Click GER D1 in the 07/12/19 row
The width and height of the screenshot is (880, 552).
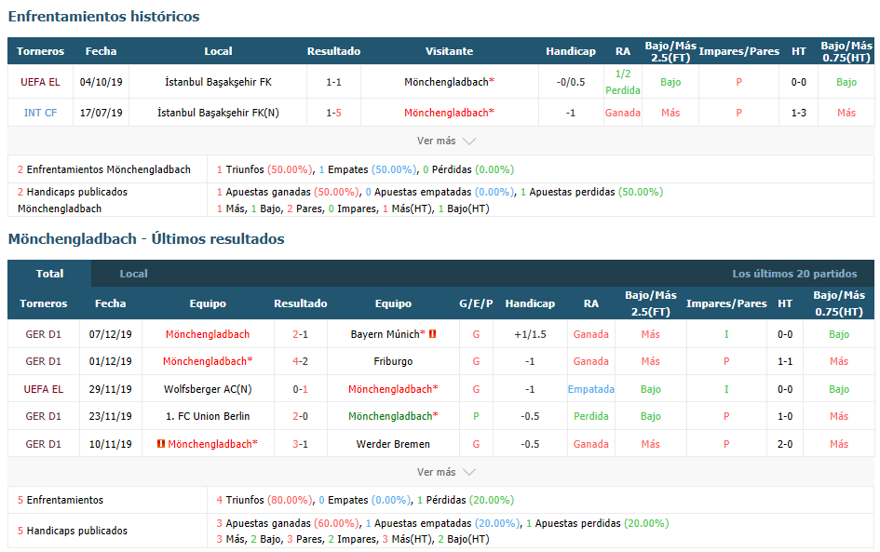click(x=43, y=334)
